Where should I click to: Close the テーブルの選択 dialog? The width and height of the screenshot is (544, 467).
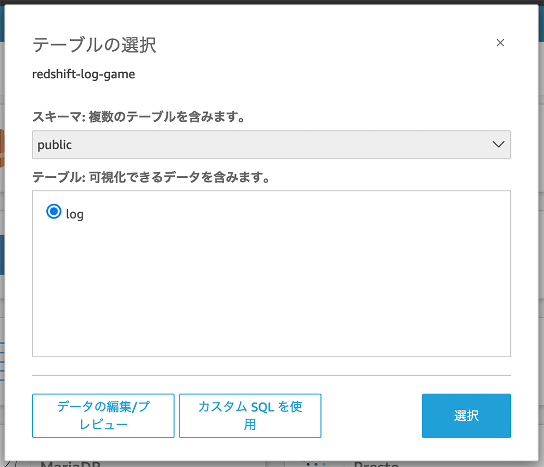pyautogui.click(x=500, y=42)
